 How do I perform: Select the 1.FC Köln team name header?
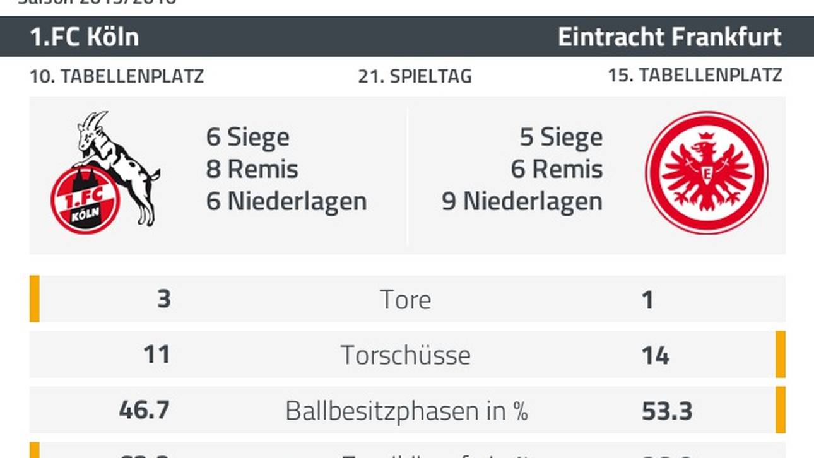85,37
